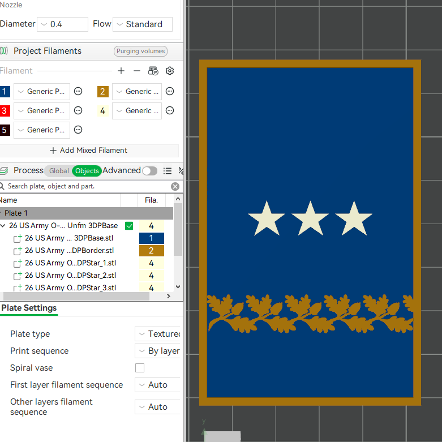Click part icon of DPStar_2.stl
442x442 pixels.
(x=18, y=276)
